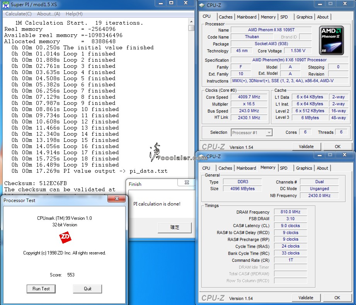
Task: Click the DRAM Frequency value '810.0 MHz'
Action: (290, 212)
